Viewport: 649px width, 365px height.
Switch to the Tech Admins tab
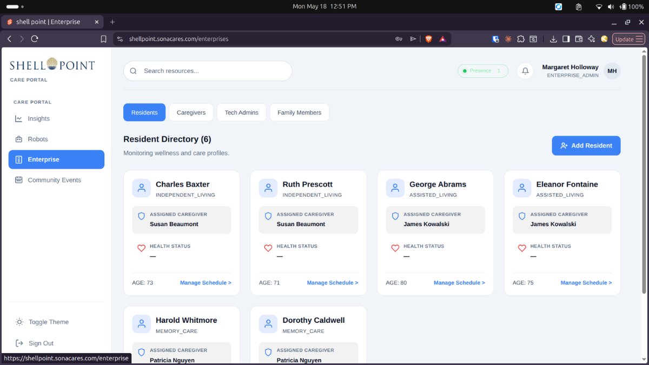tap(242, 112)
